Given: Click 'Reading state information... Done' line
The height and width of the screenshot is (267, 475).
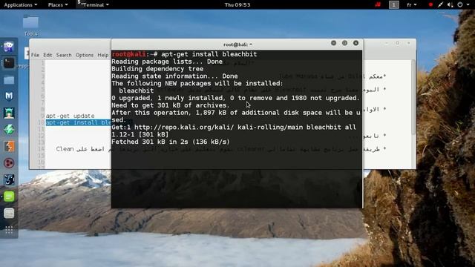Looking at the screenshot, I should point(174,76).
